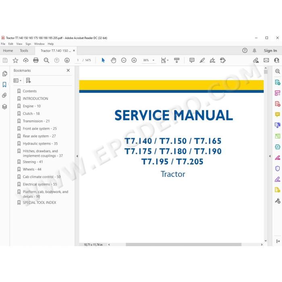The width and height of the screenshot is (282, 282).
Task: Zoom in with plus button
Action: click(134, 60)
